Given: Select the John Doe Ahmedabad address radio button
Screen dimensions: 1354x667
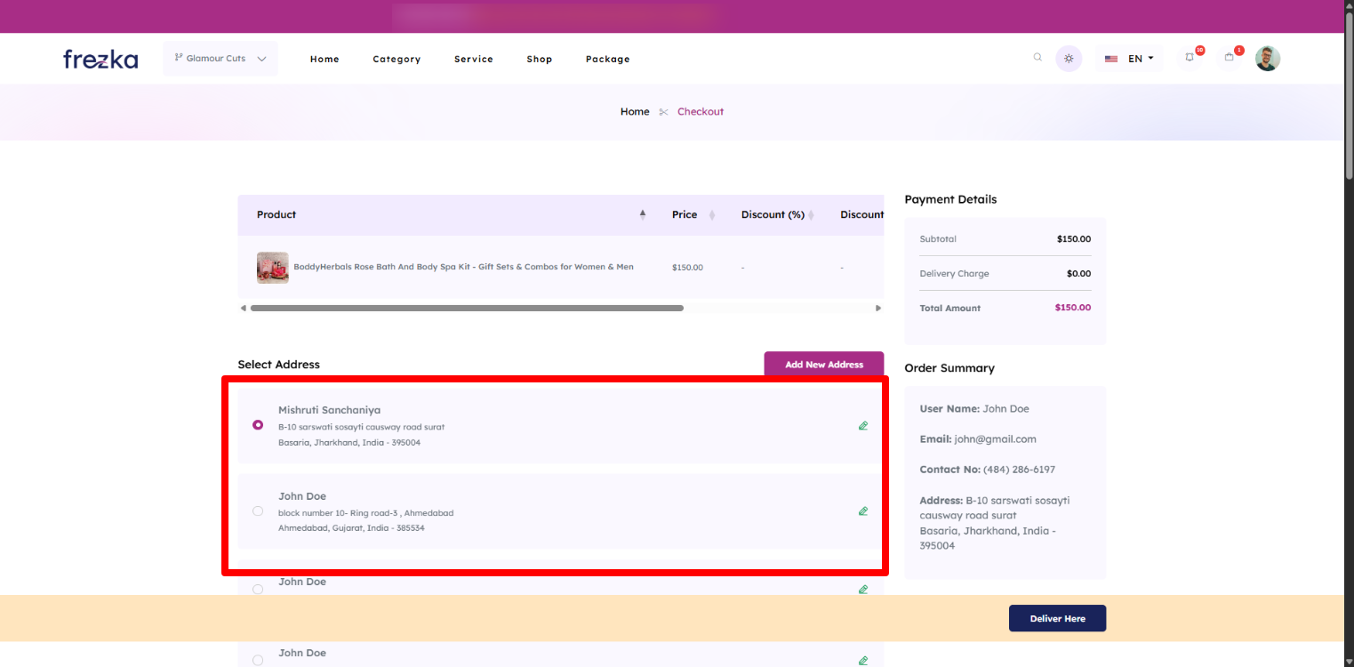Looking at the screenshot, I should click(258, 511).
